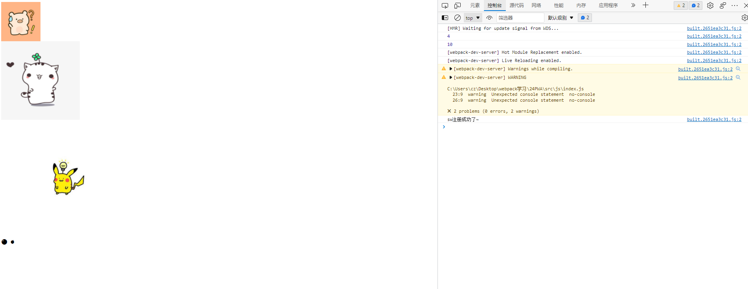The width and height of the screenshot is (748, 289).
Task: Toggle device emulation icon
Action: 458,5
